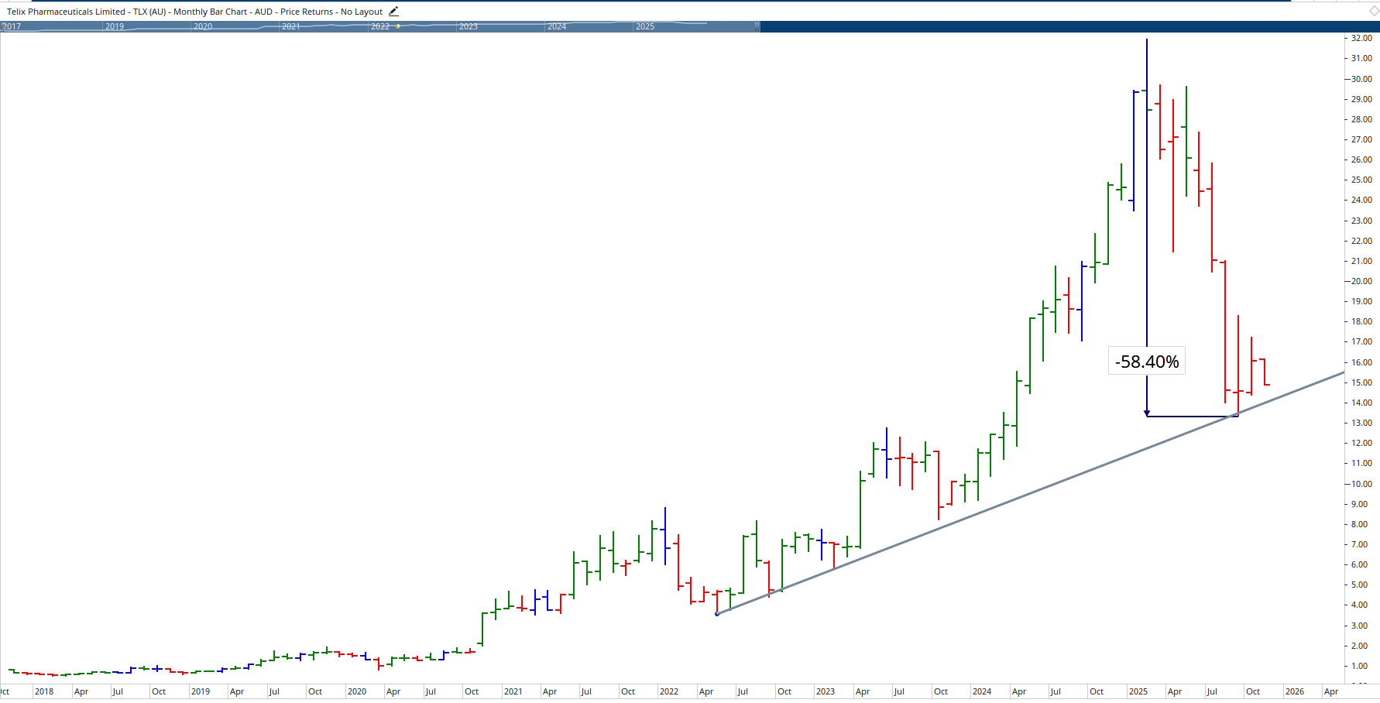
Task: Select the yellow dot marker near 2022
Action: 397,26
